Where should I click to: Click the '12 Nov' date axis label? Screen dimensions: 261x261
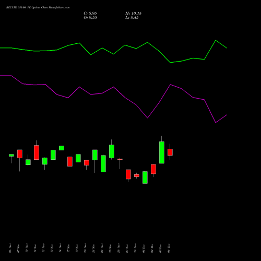pyautogui.click(x=43, y=248)
